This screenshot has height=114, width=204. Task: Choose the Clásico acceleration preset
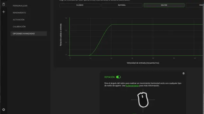[x=80, y=5]
